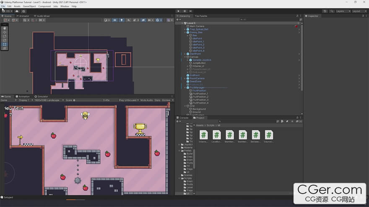
Task: Switch to the Scene tab
Action: 7,16
